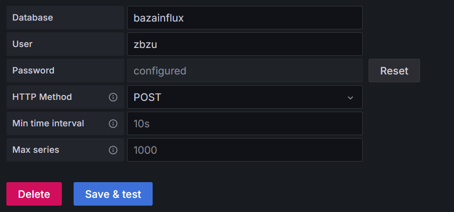Viewport: 454px width, 212px height.
Task: Click the info icon beside Max series
Action: point(113,150)
